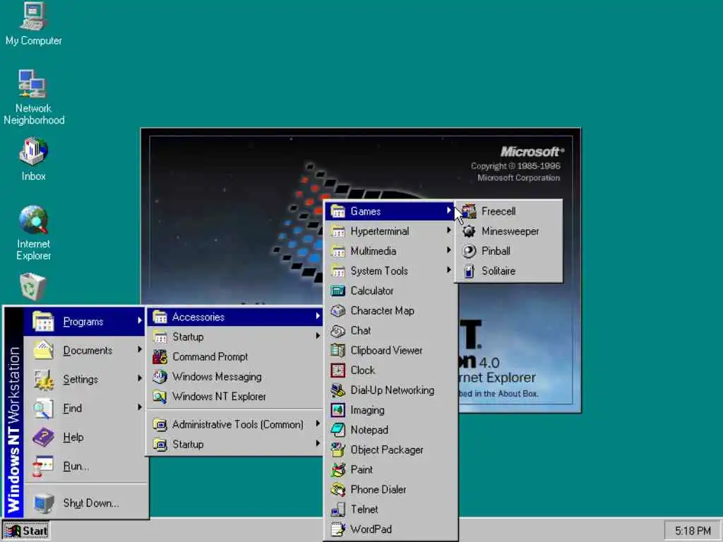Click the Start button on taskbar

(26, 531)
